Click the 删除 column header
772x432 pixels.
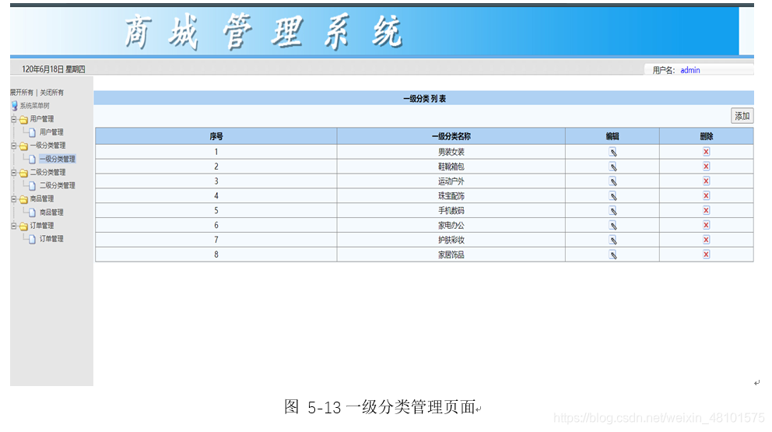[x=707, y=136]
